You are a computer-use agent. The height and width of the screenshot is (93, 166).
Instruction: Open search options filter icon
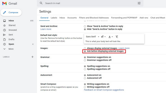point(139,3)
